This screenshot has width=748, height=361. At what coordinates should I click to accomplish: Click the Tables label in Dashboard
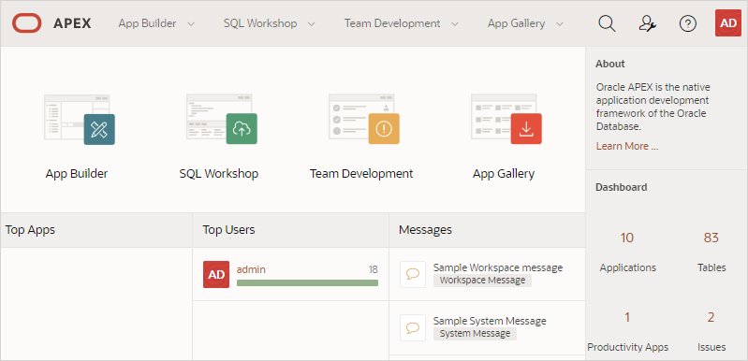coord(711,267)
